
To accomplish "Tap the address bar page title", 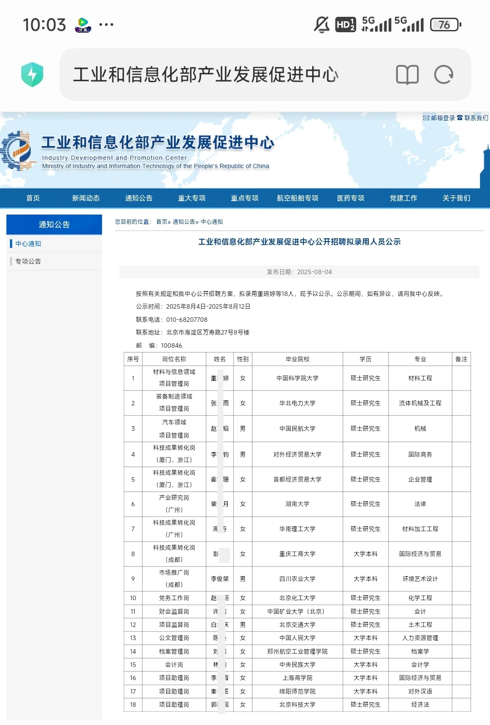I will click(x=206, y=74).
